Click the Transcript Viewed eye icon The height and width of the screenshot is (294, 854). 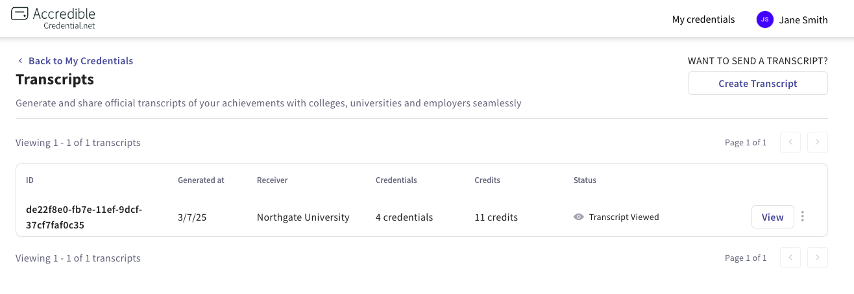pos(579,217)
